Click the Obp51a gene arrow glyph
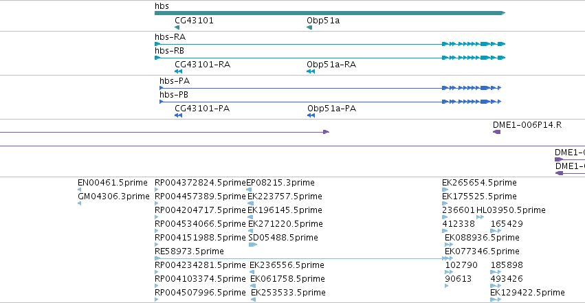585x303 pixels. coord(309,27)
